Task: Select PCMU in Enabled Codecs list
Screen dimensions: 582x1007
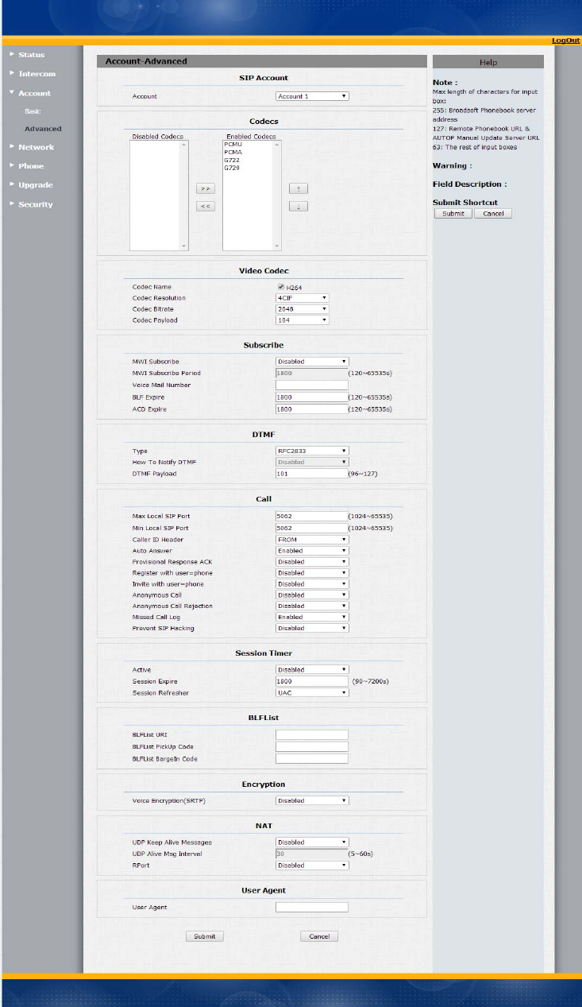Action: (x=233, y=145)
